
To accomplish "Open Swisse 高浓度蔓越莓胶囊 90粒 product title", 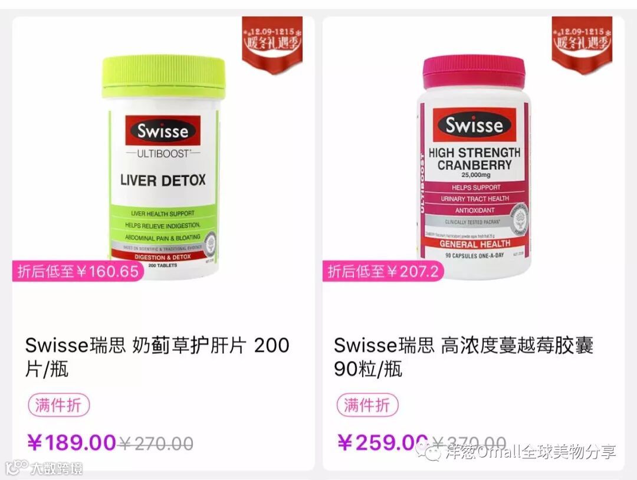I will (x=464, y=357).
